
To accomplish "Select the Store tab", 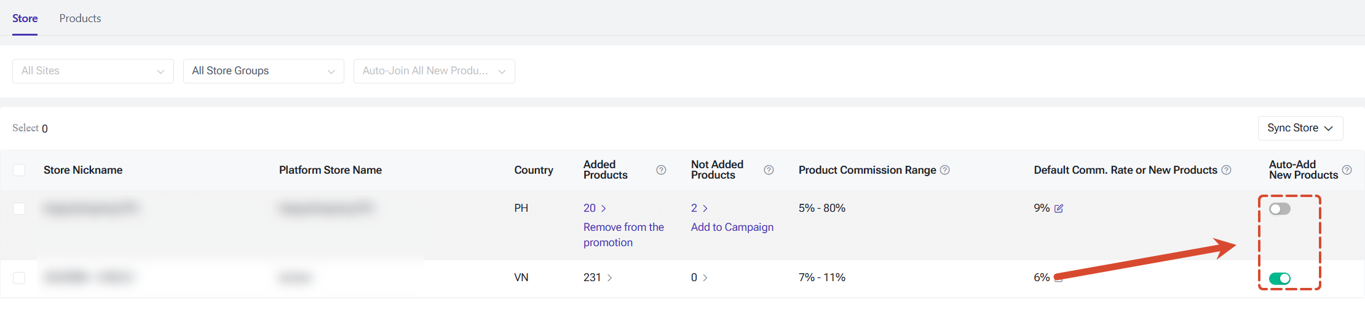I will pyautogui.click(x=25, y=18).
